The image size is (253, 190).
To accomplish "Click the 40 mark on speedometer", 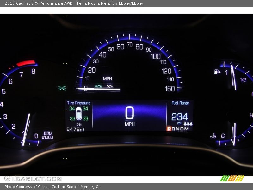I will [102, 55].
